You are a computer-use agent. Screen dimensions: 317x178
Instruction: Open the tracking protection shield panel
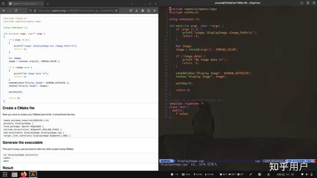coord(30,11)
